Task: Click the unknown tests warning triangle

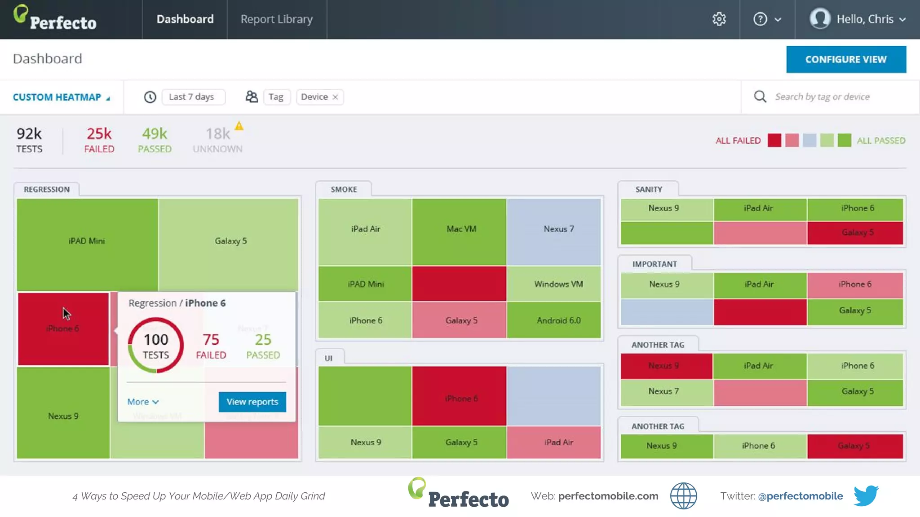Action: [239, 127]
